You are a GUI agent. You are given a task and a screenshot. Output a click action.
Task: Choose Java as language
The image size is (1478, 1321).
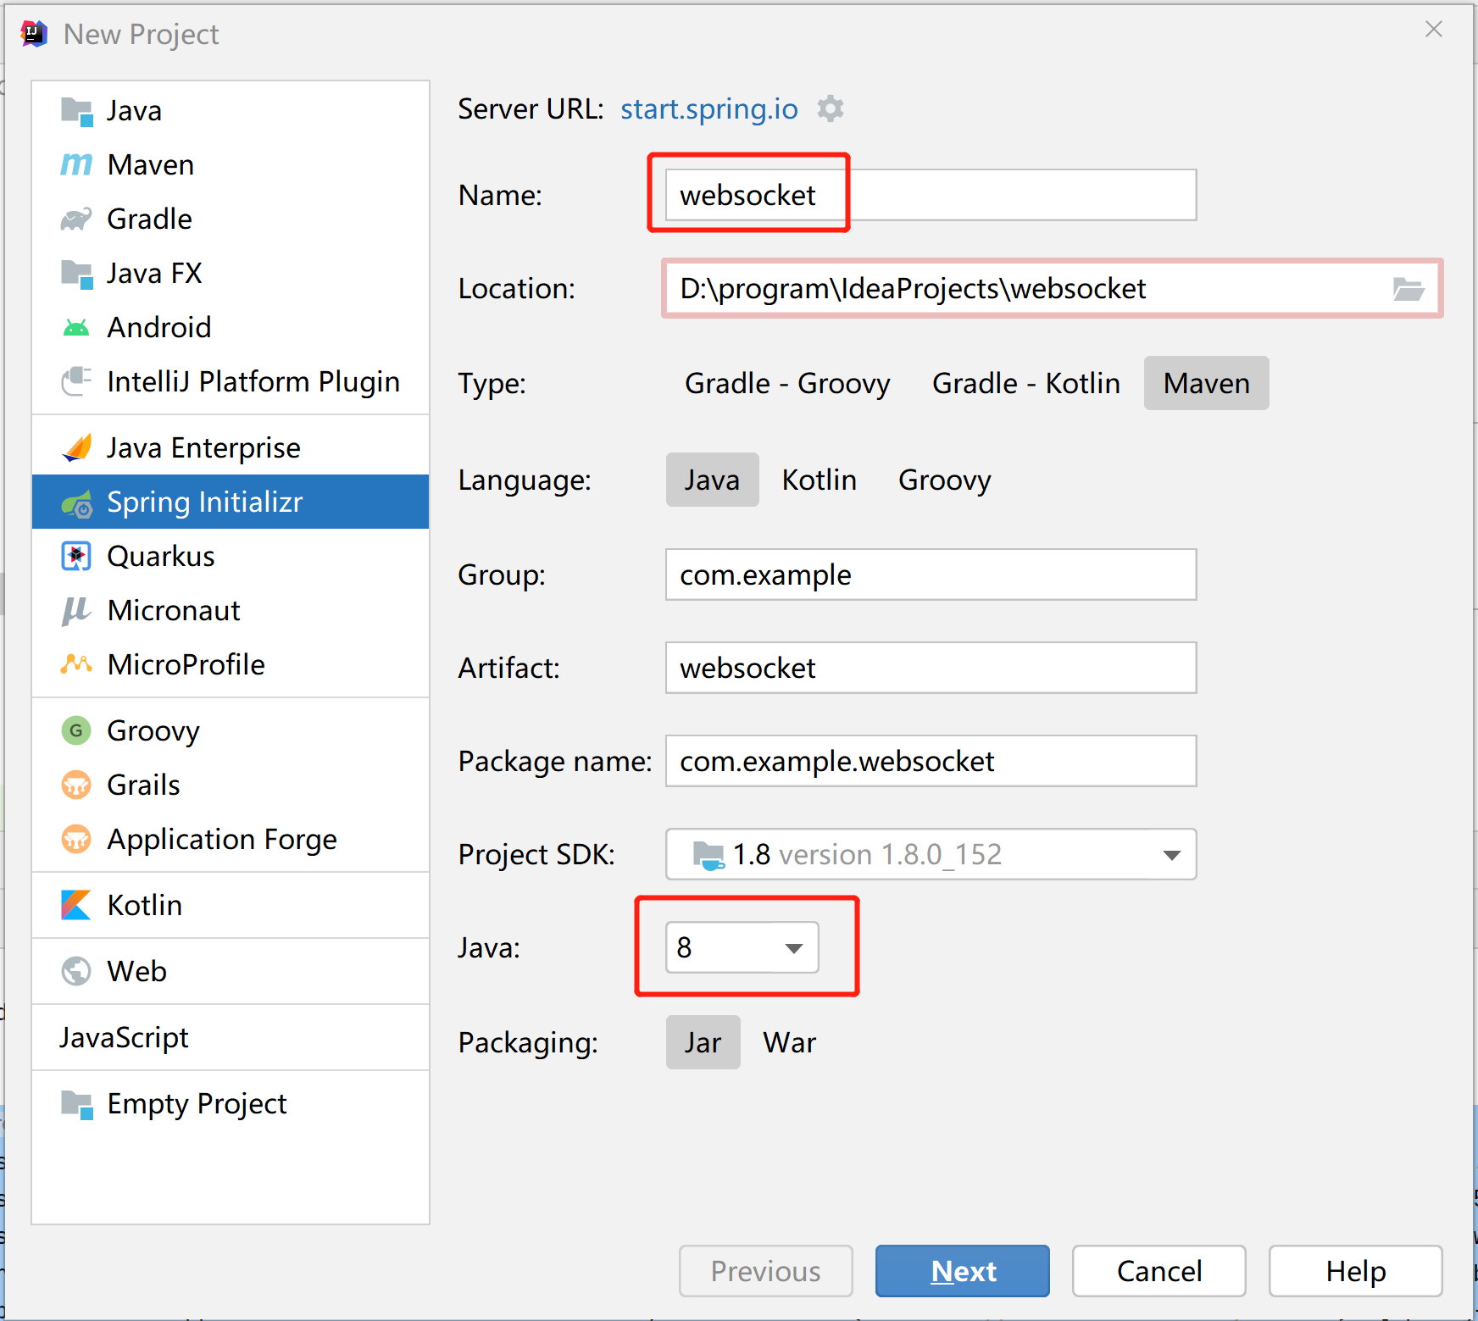[x=712, y=480]
